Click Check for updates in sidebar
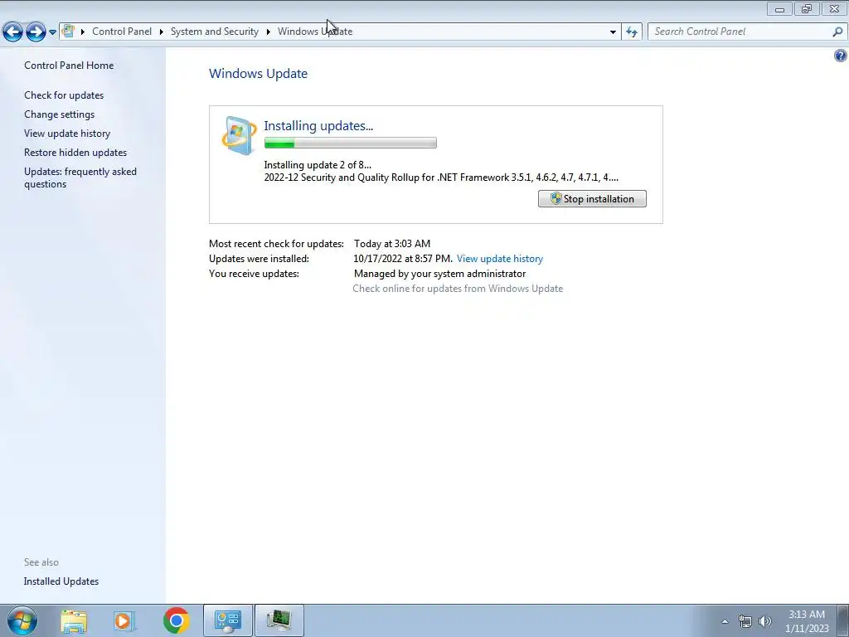This screenshot has width=849, height=637. click(64, 95)
